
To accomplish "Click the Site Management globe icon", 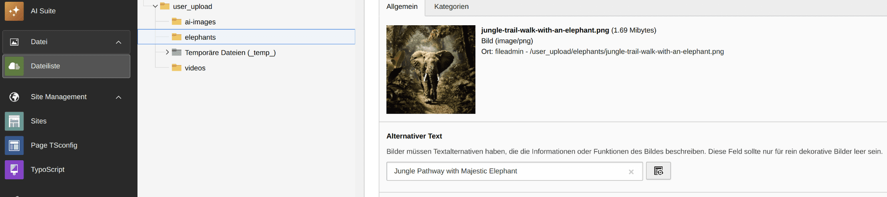I will pyautogui.click(x=14, y=97).
